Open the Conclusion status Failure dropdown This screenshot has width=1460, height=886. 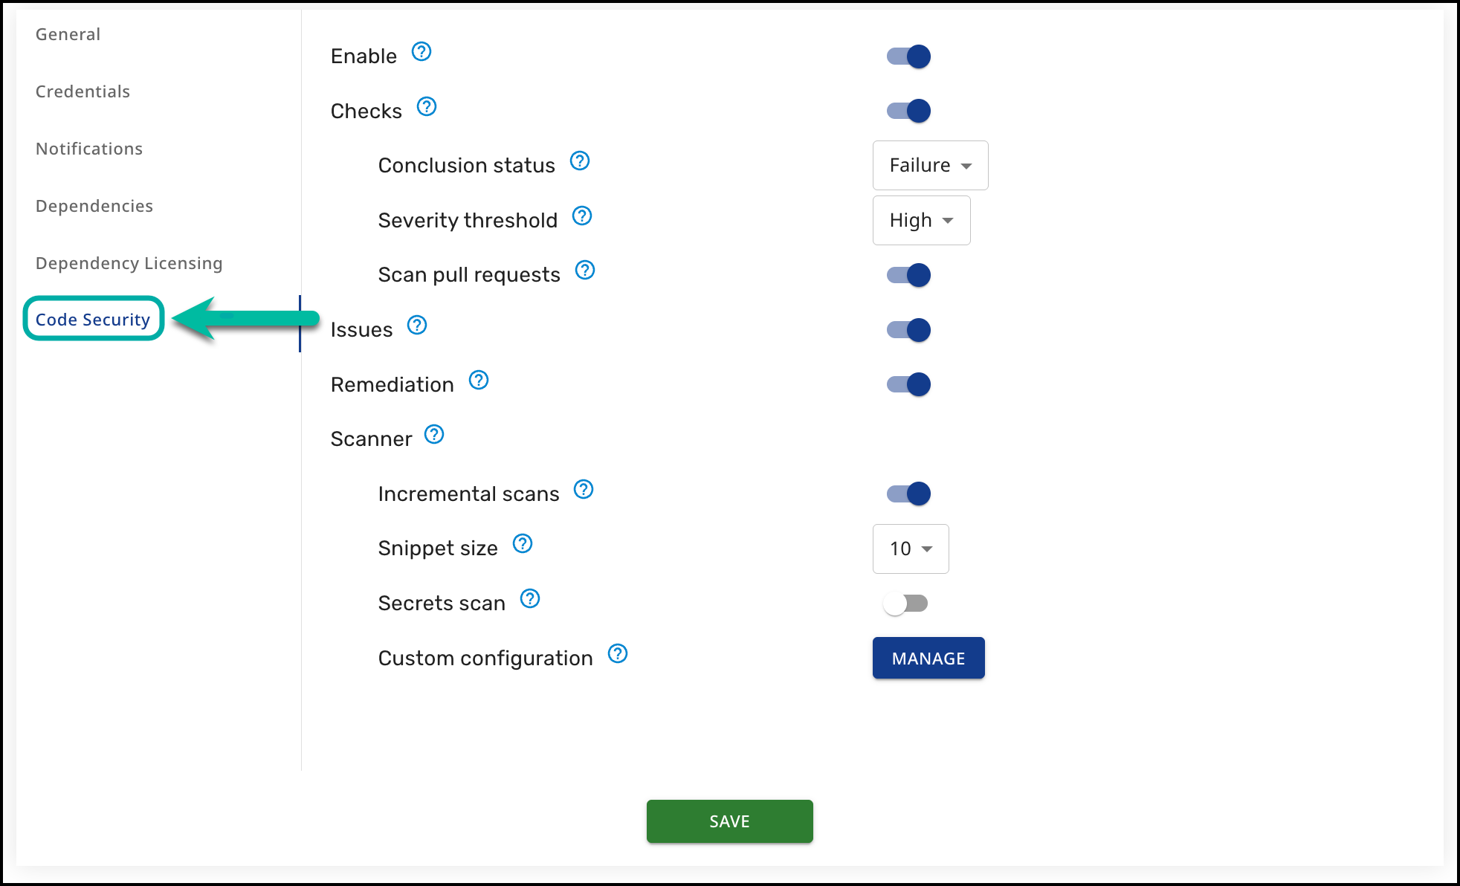930,165
